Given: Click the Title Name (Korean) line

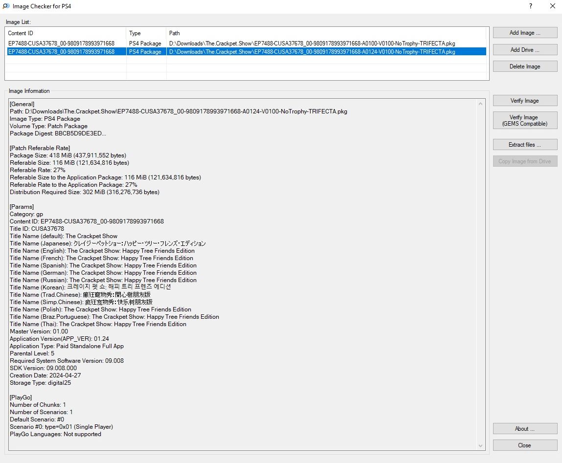Looking at the screenshot, I should [90, 287].
